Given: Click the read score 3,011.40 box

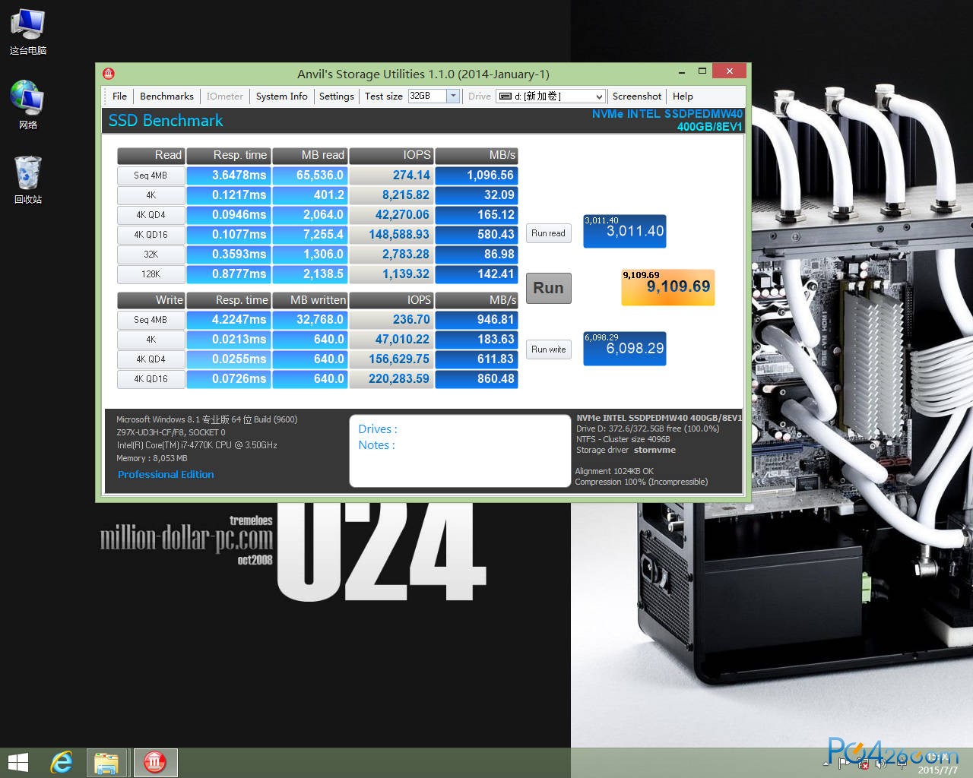Looking at the screenshot, I should 624,231.
